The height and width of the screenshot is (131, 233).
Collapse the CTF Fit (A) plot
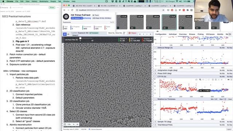coord(155,76)
